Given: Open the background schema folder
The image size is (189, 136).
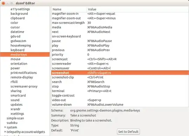Looking at the screenshot, I should 19,14.
